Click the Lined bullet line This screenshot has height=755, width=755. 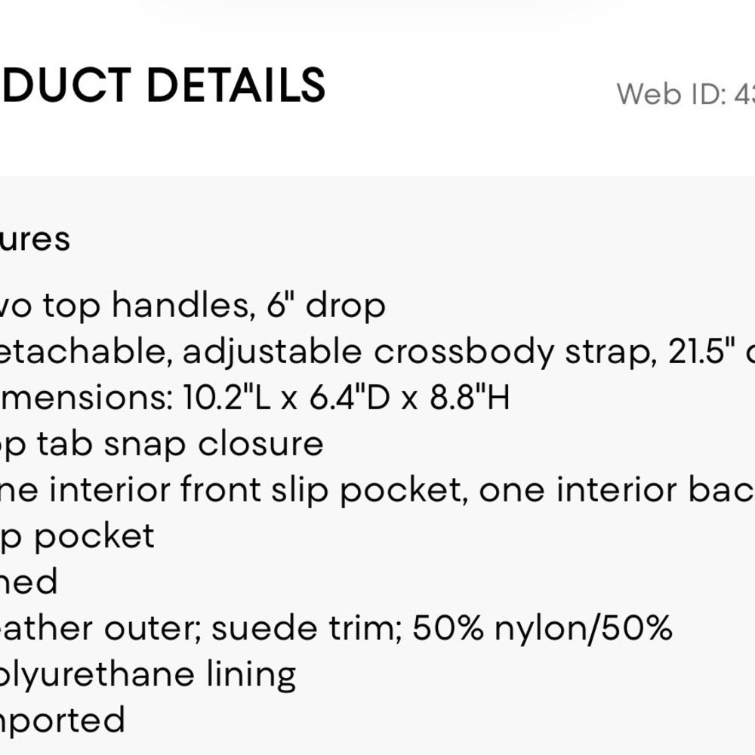[29, 581]
